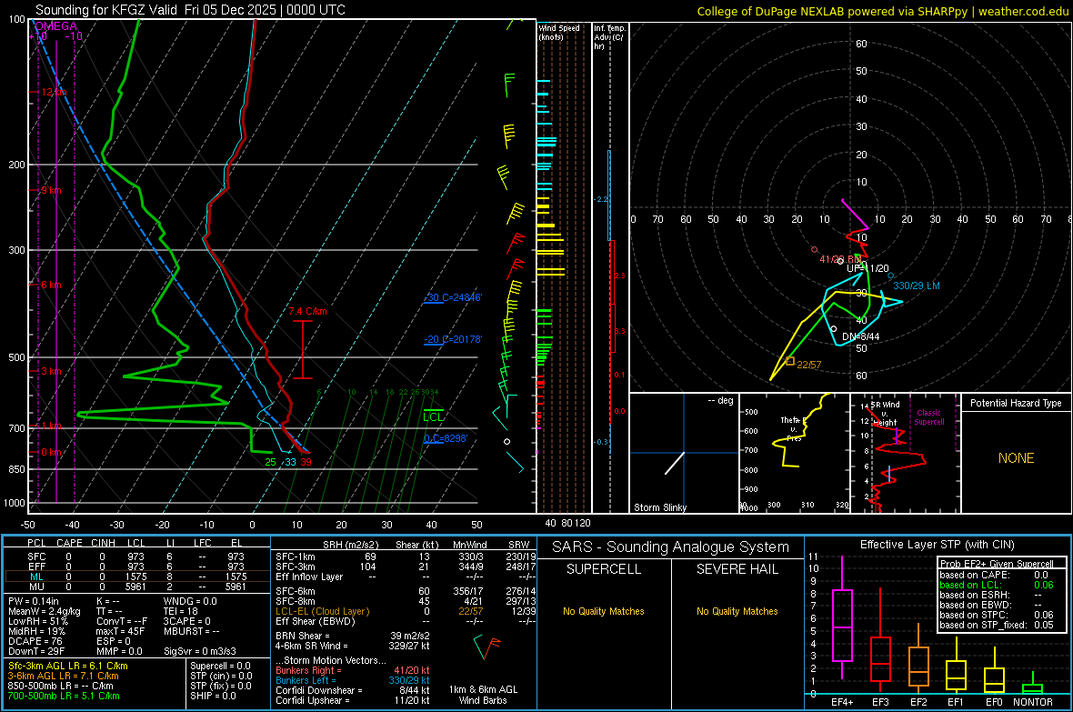Click the TEI = 18 value
Image resolution: width=1073 pixels, height=712 pixels.
pyautogui.click(x=181, y=611)
